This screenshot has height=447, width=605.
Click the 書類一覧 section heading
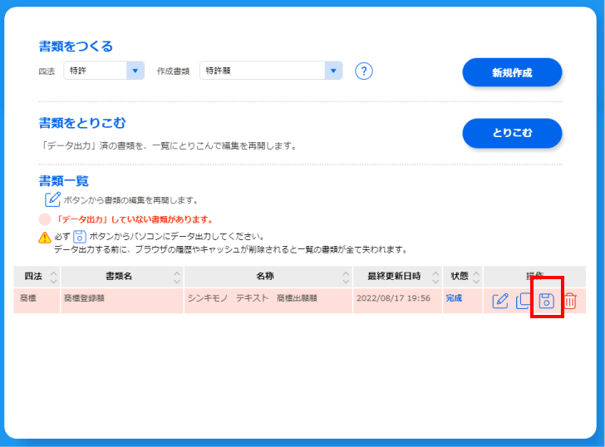tap(64, 181)
